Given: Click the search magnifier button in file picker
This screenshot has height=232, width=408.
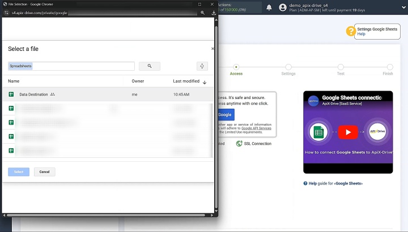Looking at the screenshot, I should point(150,66).
